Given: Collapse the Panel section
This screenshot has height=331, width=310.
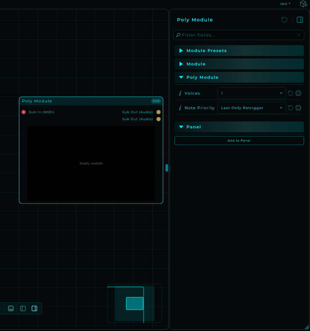Looking at the screenshot, I should [x=239, y=127].
